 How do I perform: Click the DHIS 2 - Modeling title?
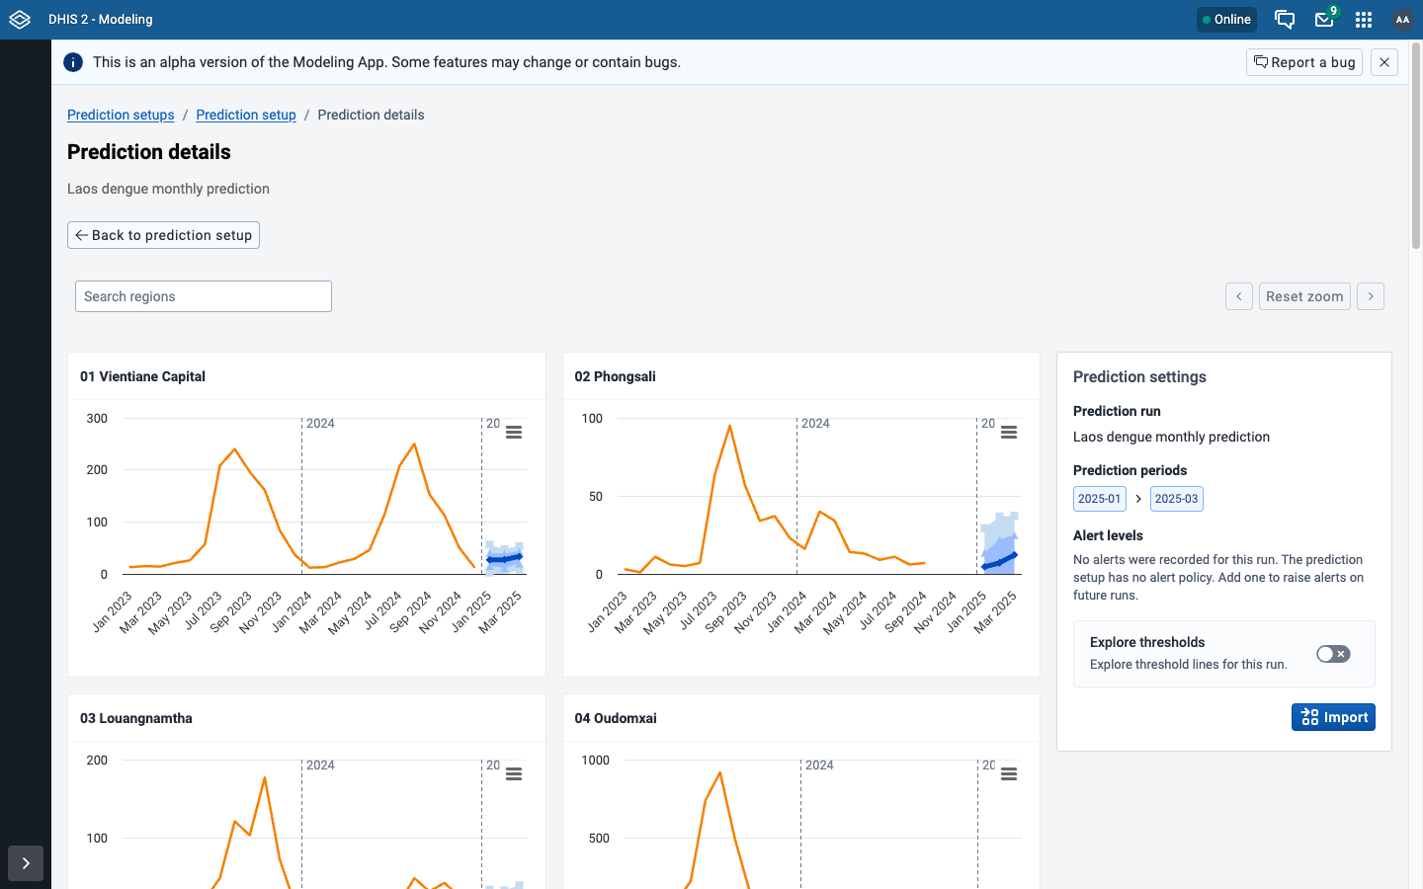click(x=101, y=20)
